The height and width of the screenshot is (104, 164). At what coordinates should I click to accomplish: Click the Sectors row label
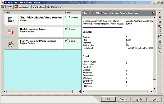[86, 37]
